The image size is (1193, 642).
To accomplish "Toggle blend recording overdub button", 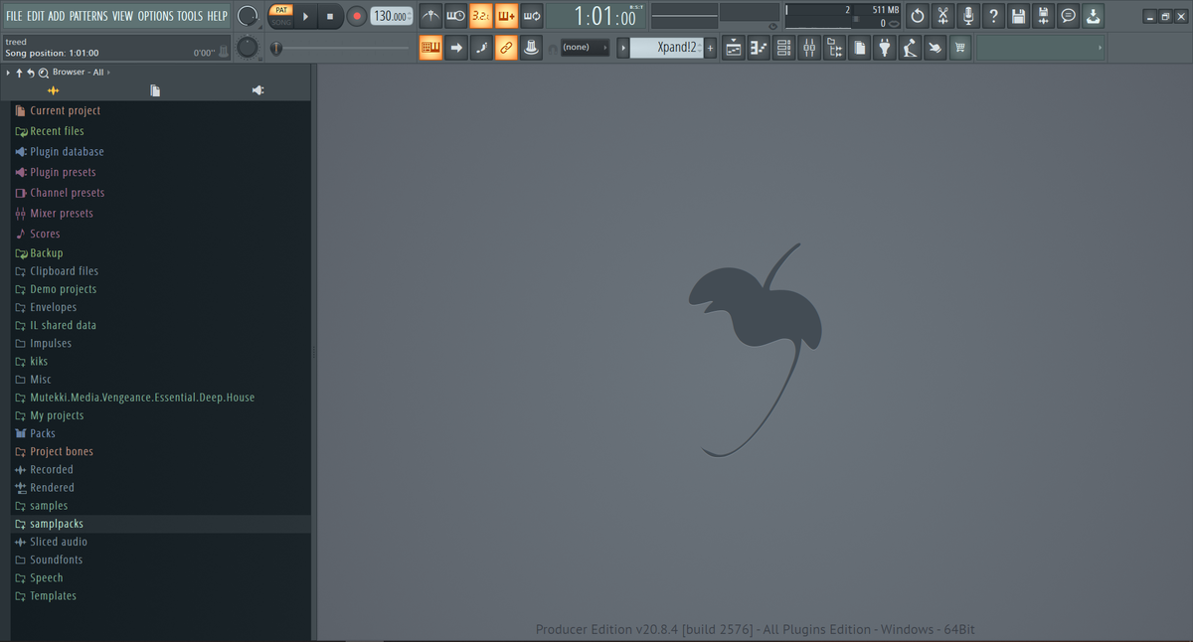I will tap(506, 16).
